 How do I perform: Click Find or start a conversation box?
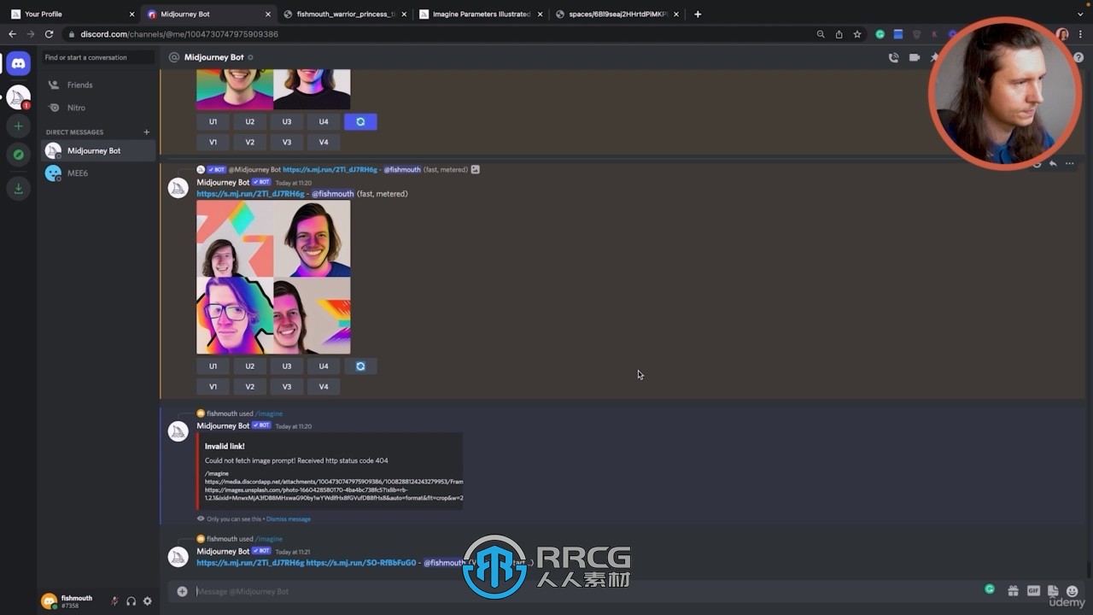tap(98, 57)
